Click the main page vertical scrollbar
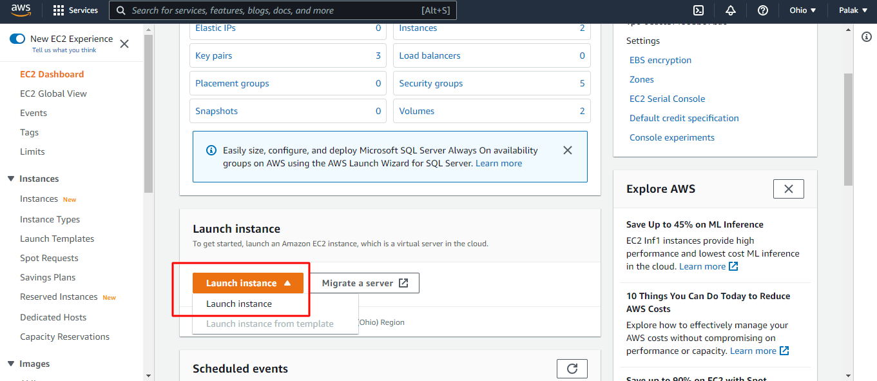 pos(848,129)
